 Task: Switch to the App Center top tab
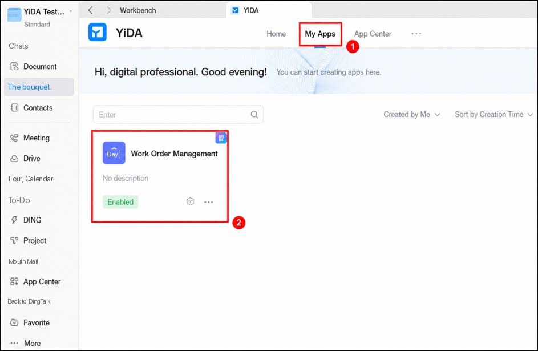click(x=373, y=34)
